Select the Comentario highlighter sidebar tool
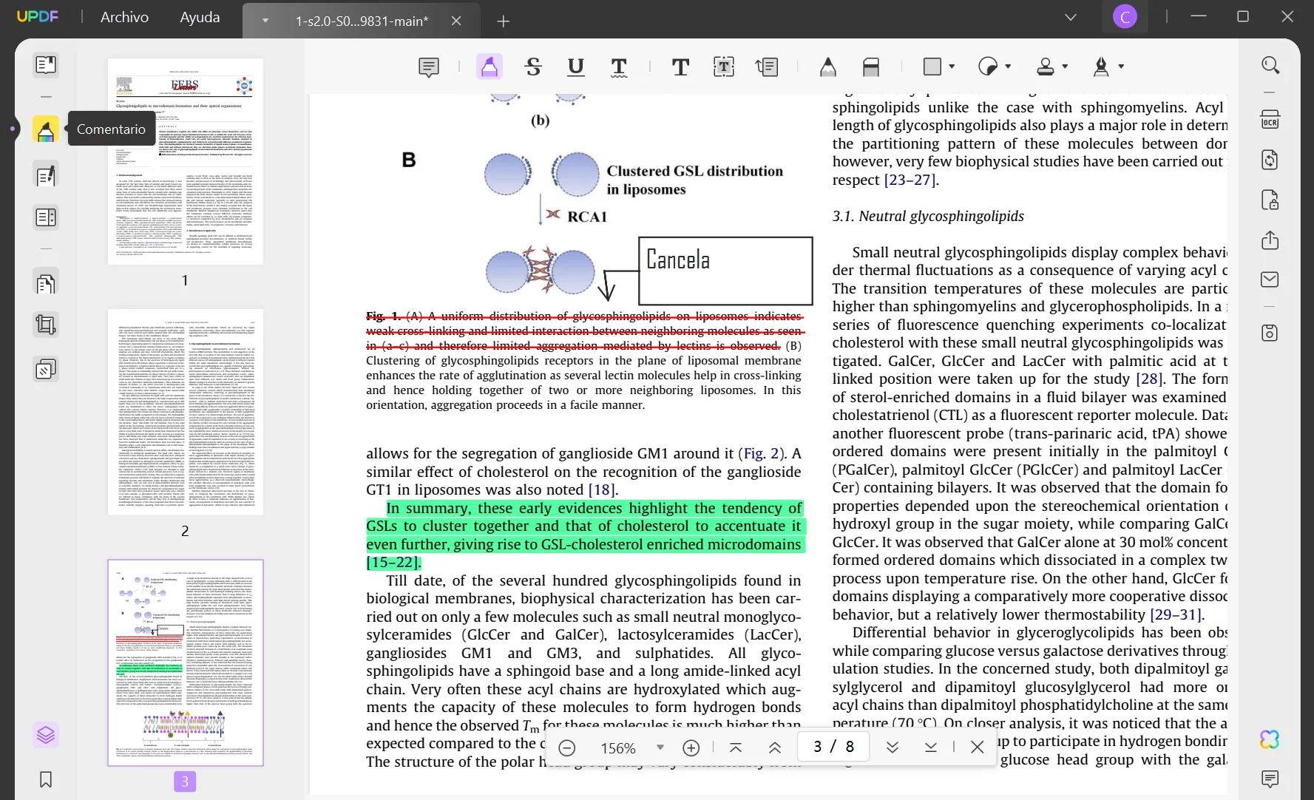The width and height of the screenshot is (1314, 800). (46, 129)
